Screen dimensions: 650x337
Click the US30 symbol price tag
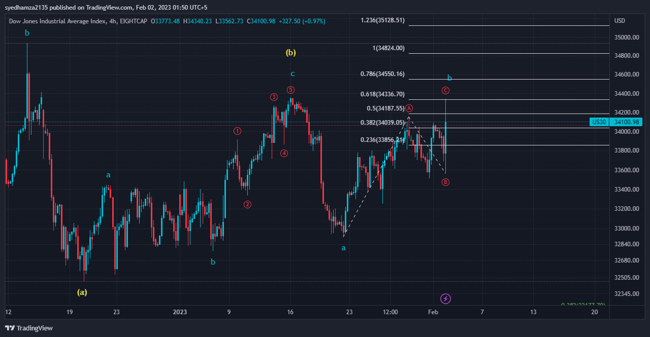(x=599, y=122)
